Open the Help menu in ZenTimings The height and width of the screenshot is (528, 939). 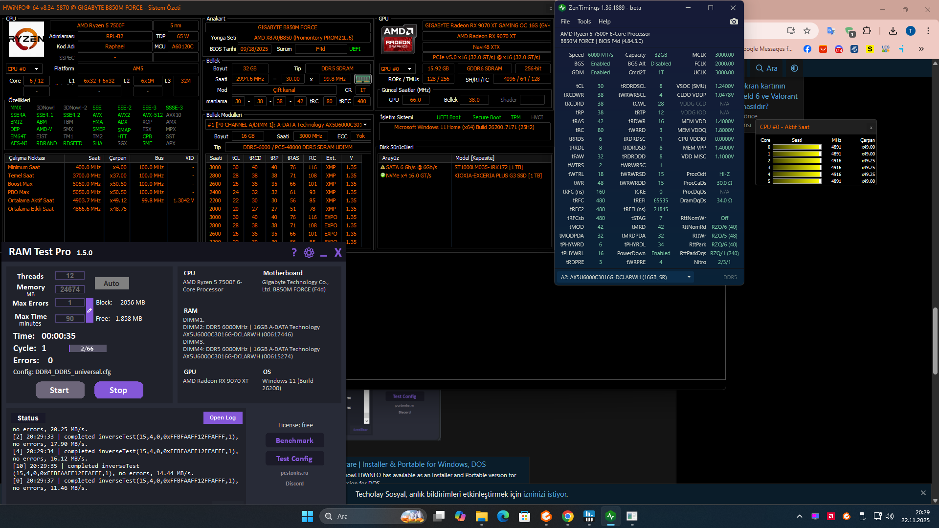point(604,22)
